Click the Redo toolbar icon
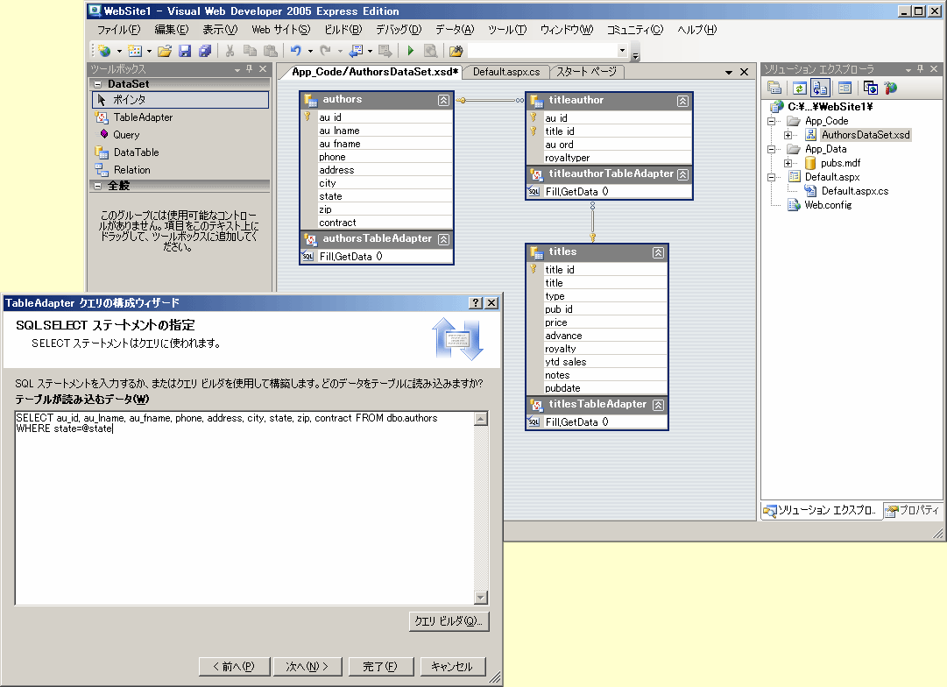The image size is (947, 687). point(326,52)
